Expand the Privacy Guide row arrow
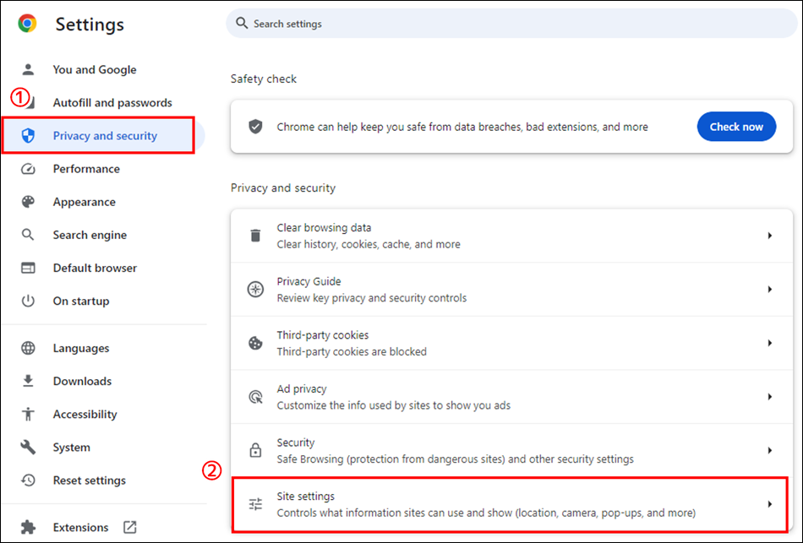Screen dimensions: 803x543 click(x=770, y=289)
